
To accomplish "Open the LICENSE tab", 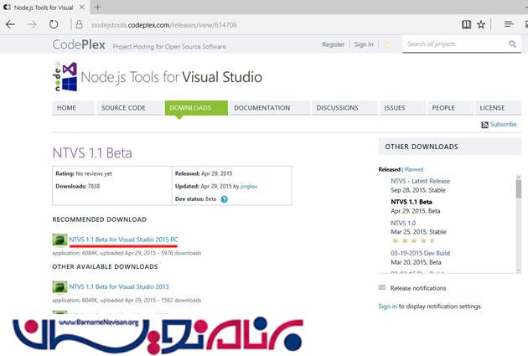I will 499,108.
